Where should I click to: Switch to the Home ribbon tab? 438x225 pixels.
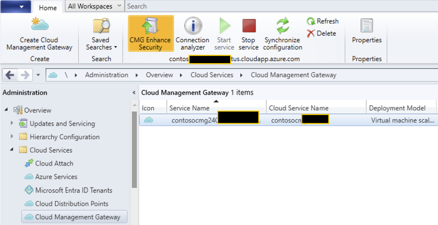click(48, 7)
